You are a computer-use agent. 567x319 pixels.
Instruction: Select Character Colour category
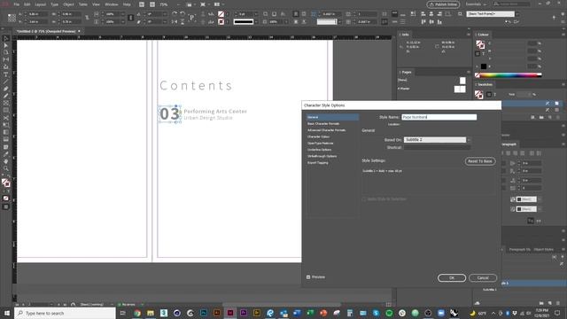(318, 136)
